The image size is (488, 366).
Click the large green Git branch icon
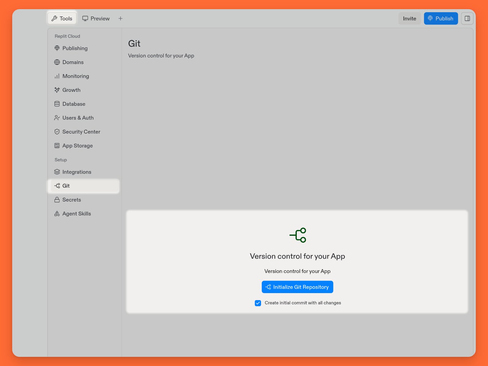coord(298,235)
